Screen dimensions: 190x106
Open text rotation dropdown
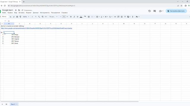click(x=111, y=17)
